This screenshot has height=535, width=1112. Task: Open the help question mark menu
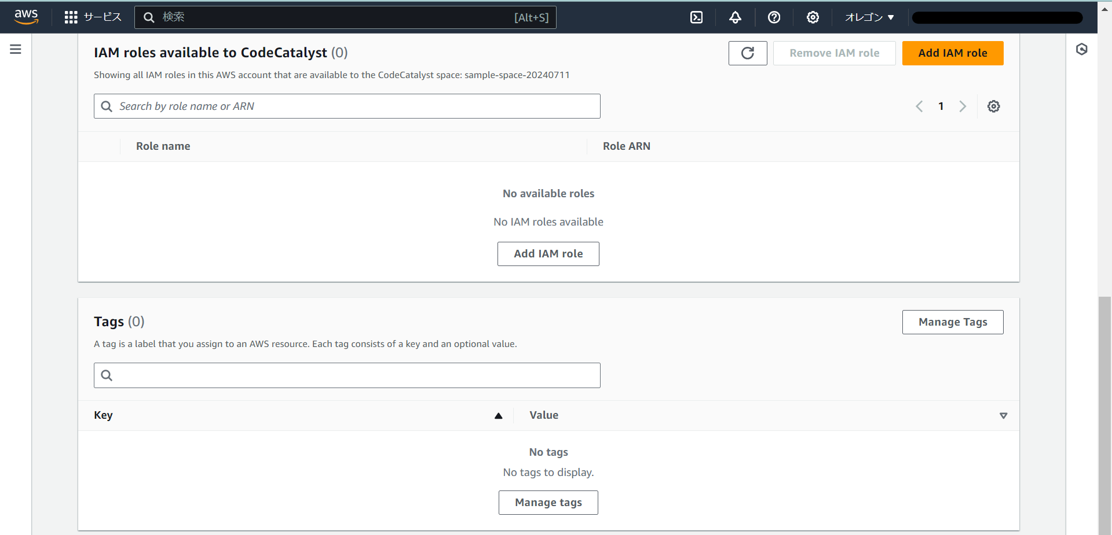coord(774,17)
